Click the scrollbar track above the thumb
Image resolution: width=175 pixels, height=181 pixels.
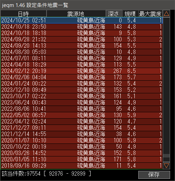tap(166, 86)
